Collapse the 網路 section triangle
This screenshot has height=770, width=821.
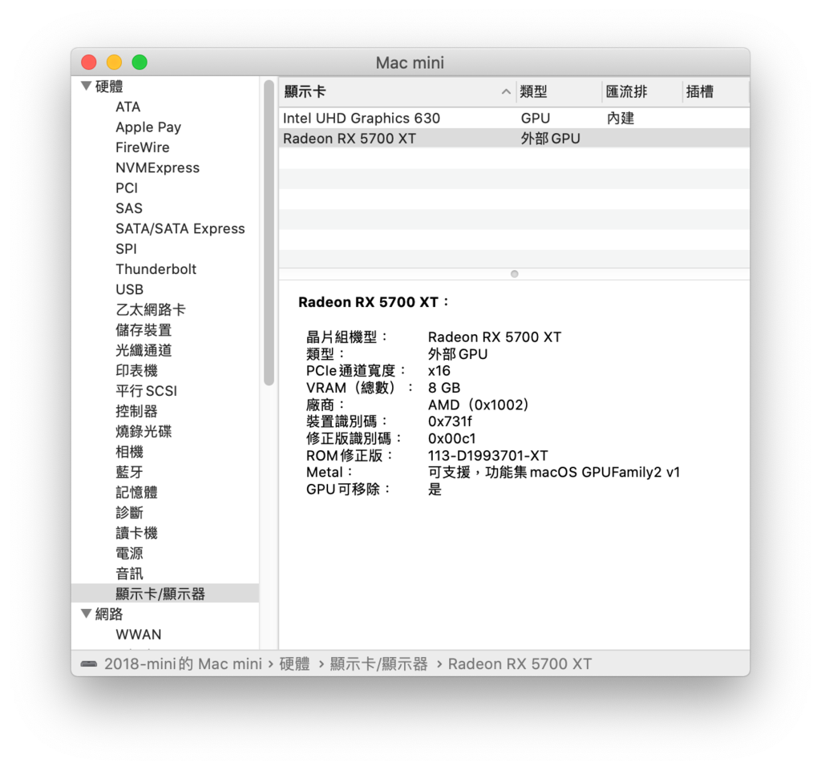87,614
